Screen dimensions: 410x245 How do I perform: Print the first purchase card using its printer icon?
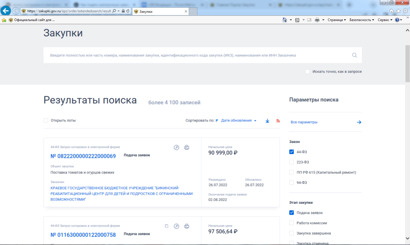coord(187,147)
